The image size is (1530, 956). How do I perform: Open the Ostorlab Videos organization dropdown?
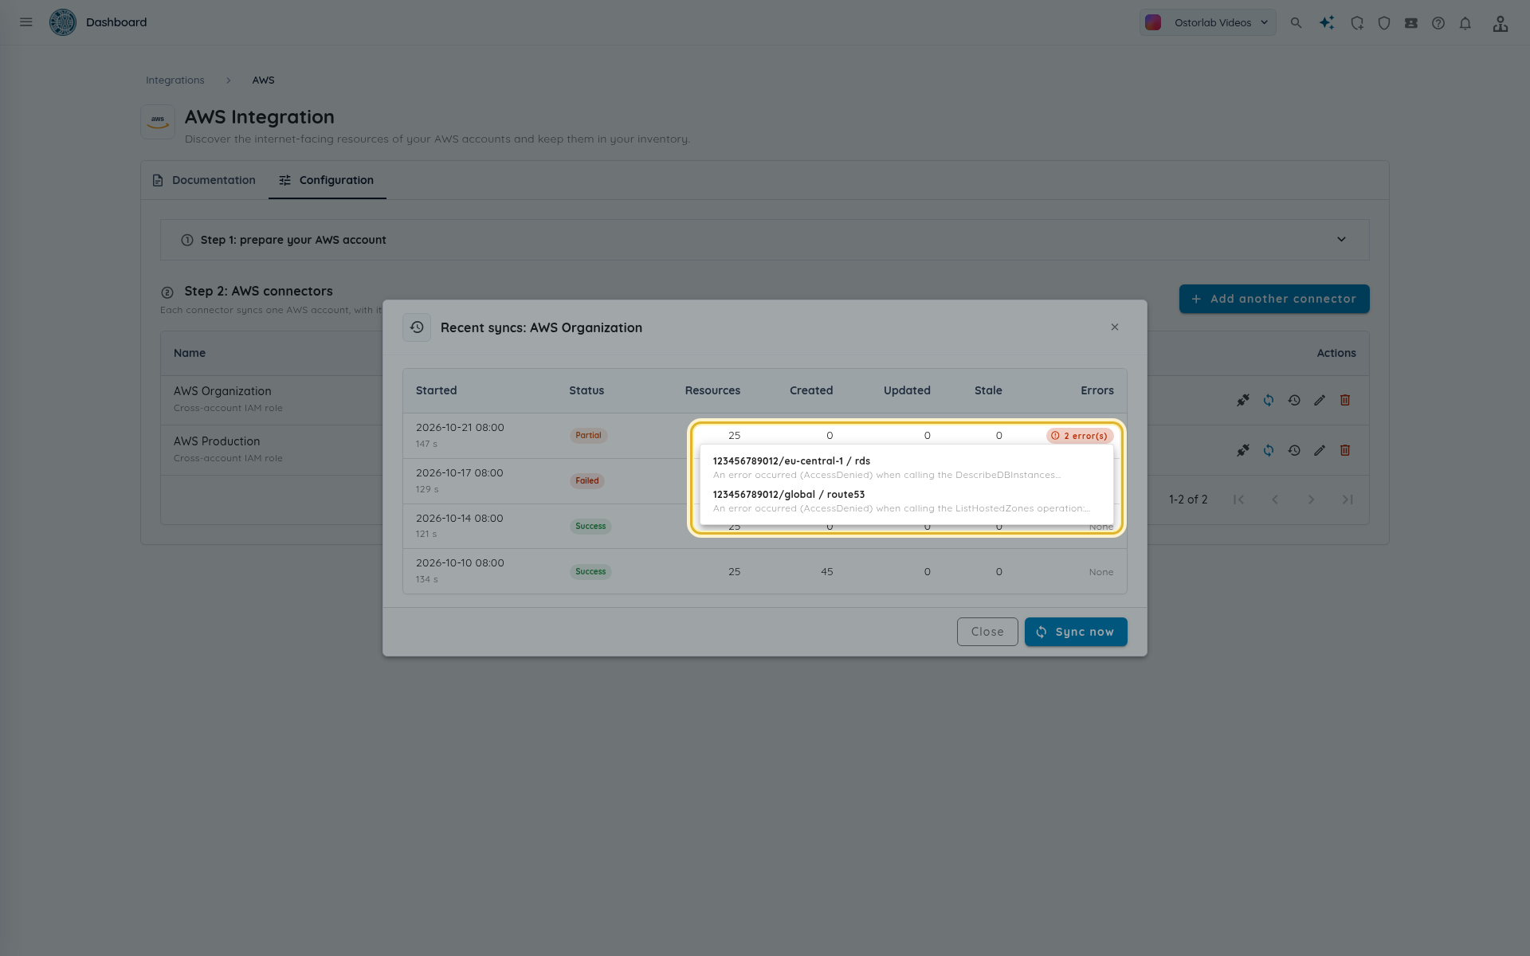[1207, 22]
